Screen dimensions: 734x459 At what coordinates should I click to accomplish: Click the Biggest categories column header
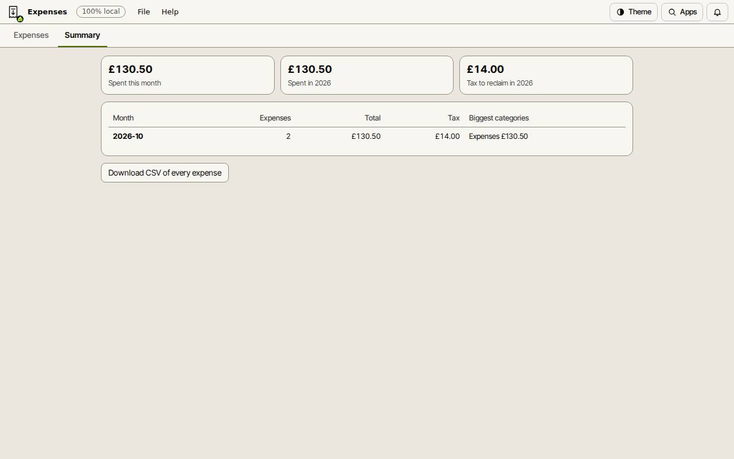click(x=499, y=118)
